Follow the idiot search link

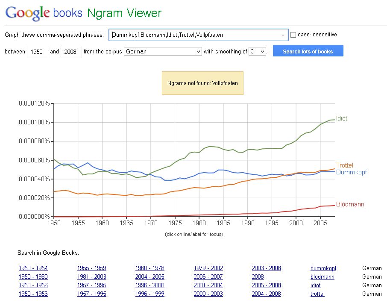(x=315, y=285)
